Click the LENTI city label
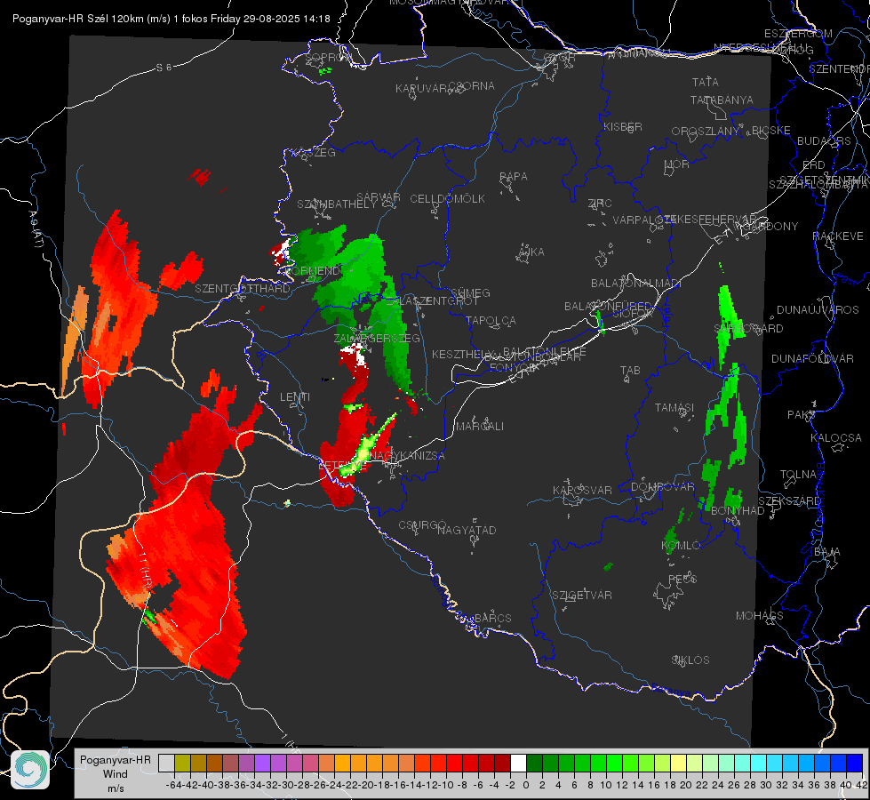The image size is (870, 800). point(295,397)
